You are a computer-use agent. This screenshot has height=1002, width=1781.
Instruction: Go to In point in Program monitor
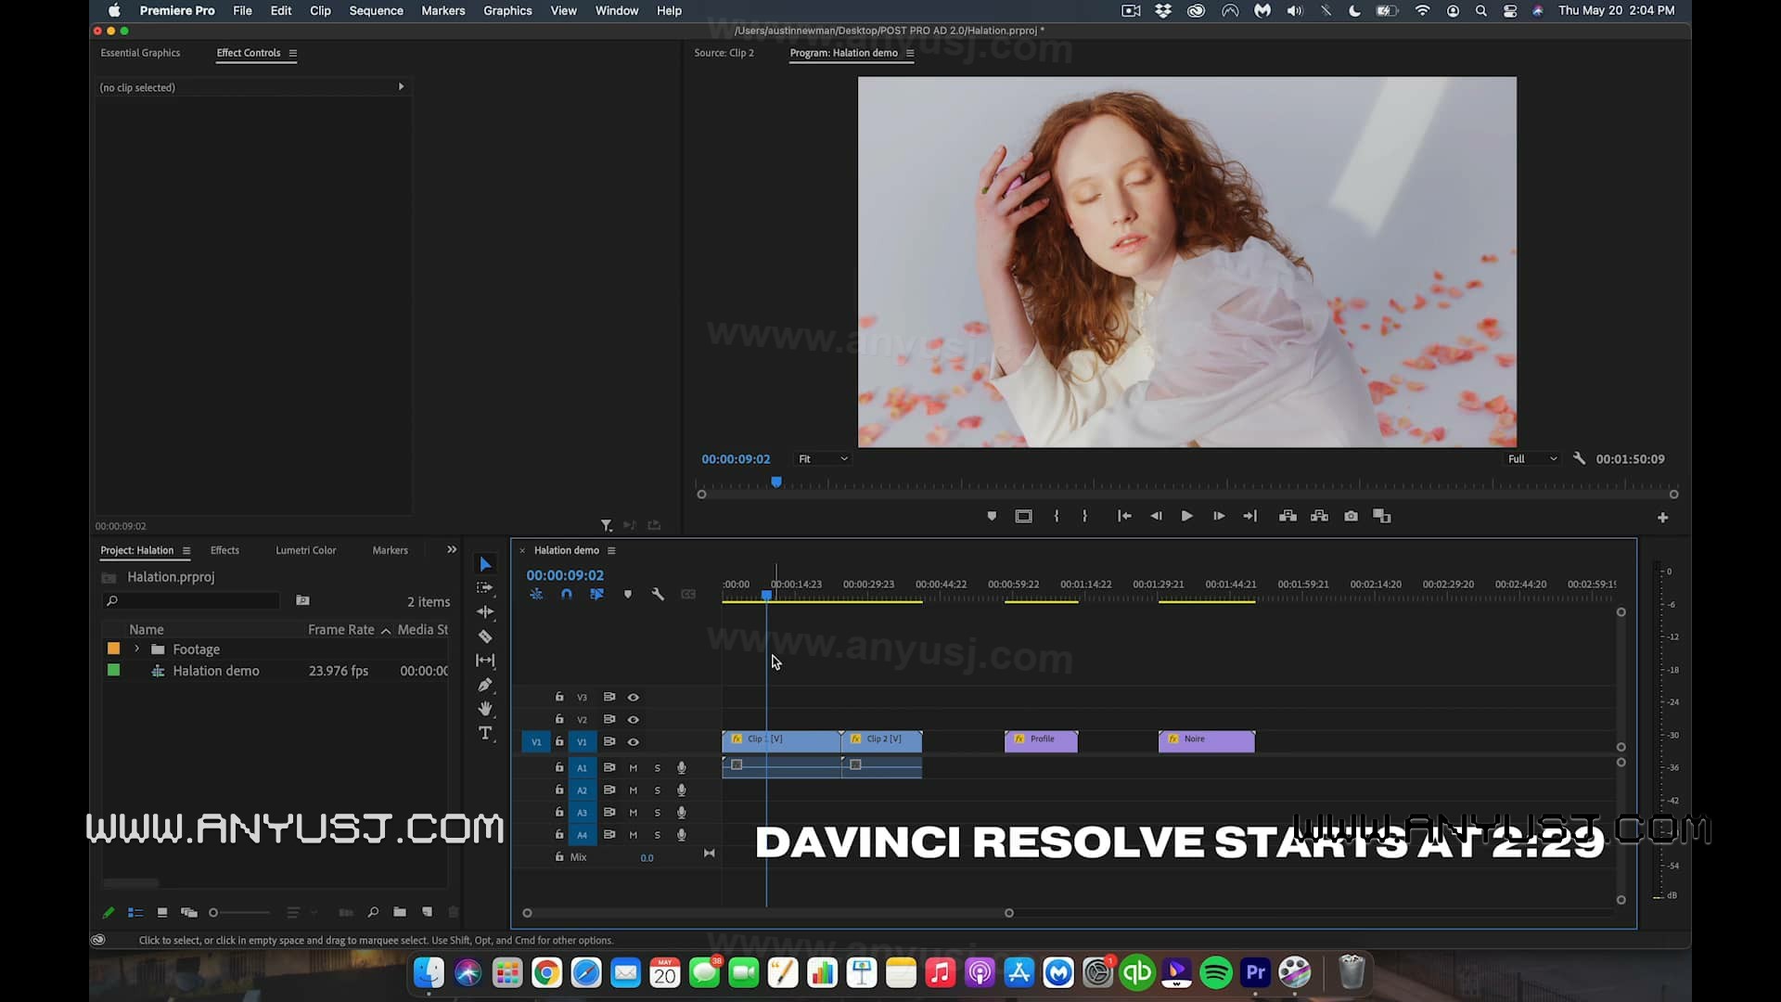tap(1124, 516)
